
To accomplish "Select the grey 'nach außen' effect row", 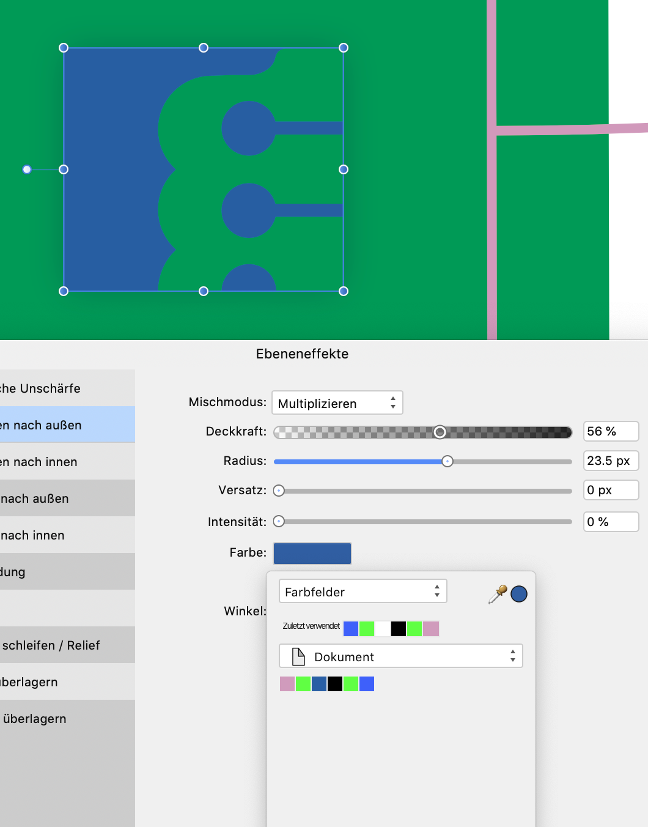I will click(x=67, y=498).
